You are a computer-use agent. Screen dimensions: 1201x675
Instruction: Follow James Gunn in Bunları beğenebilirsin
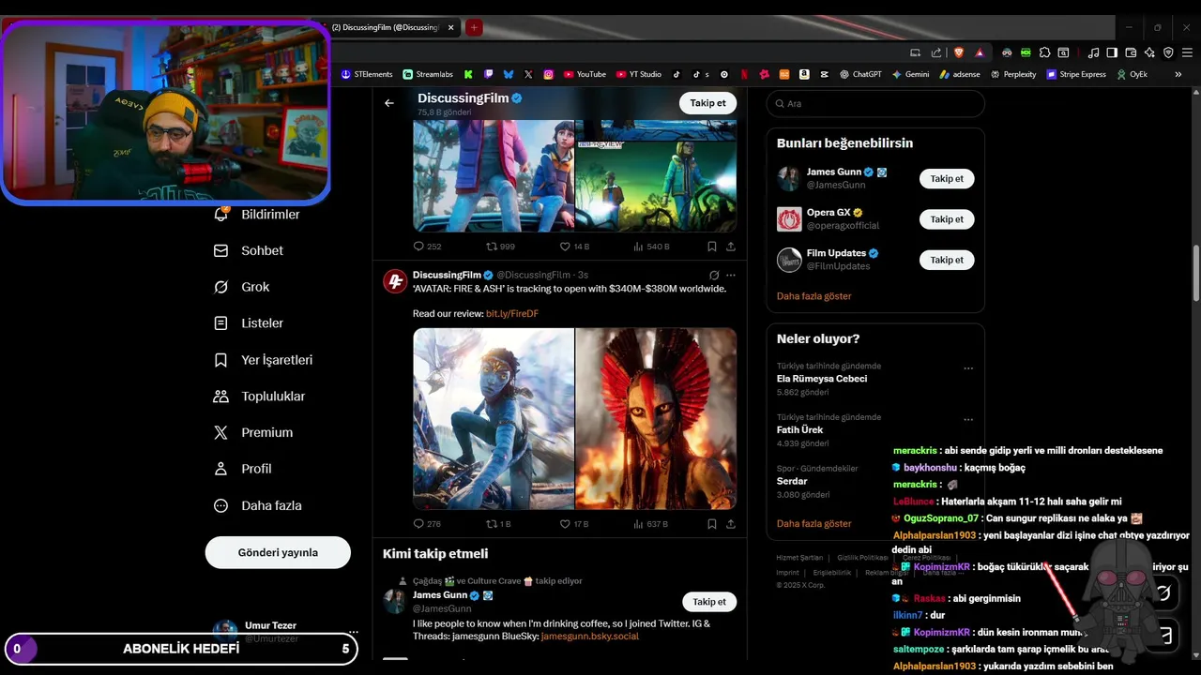(947, 178)
